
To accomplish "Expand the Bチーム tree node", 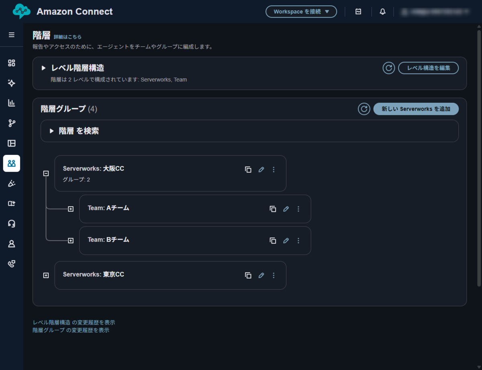I will 71,240.
